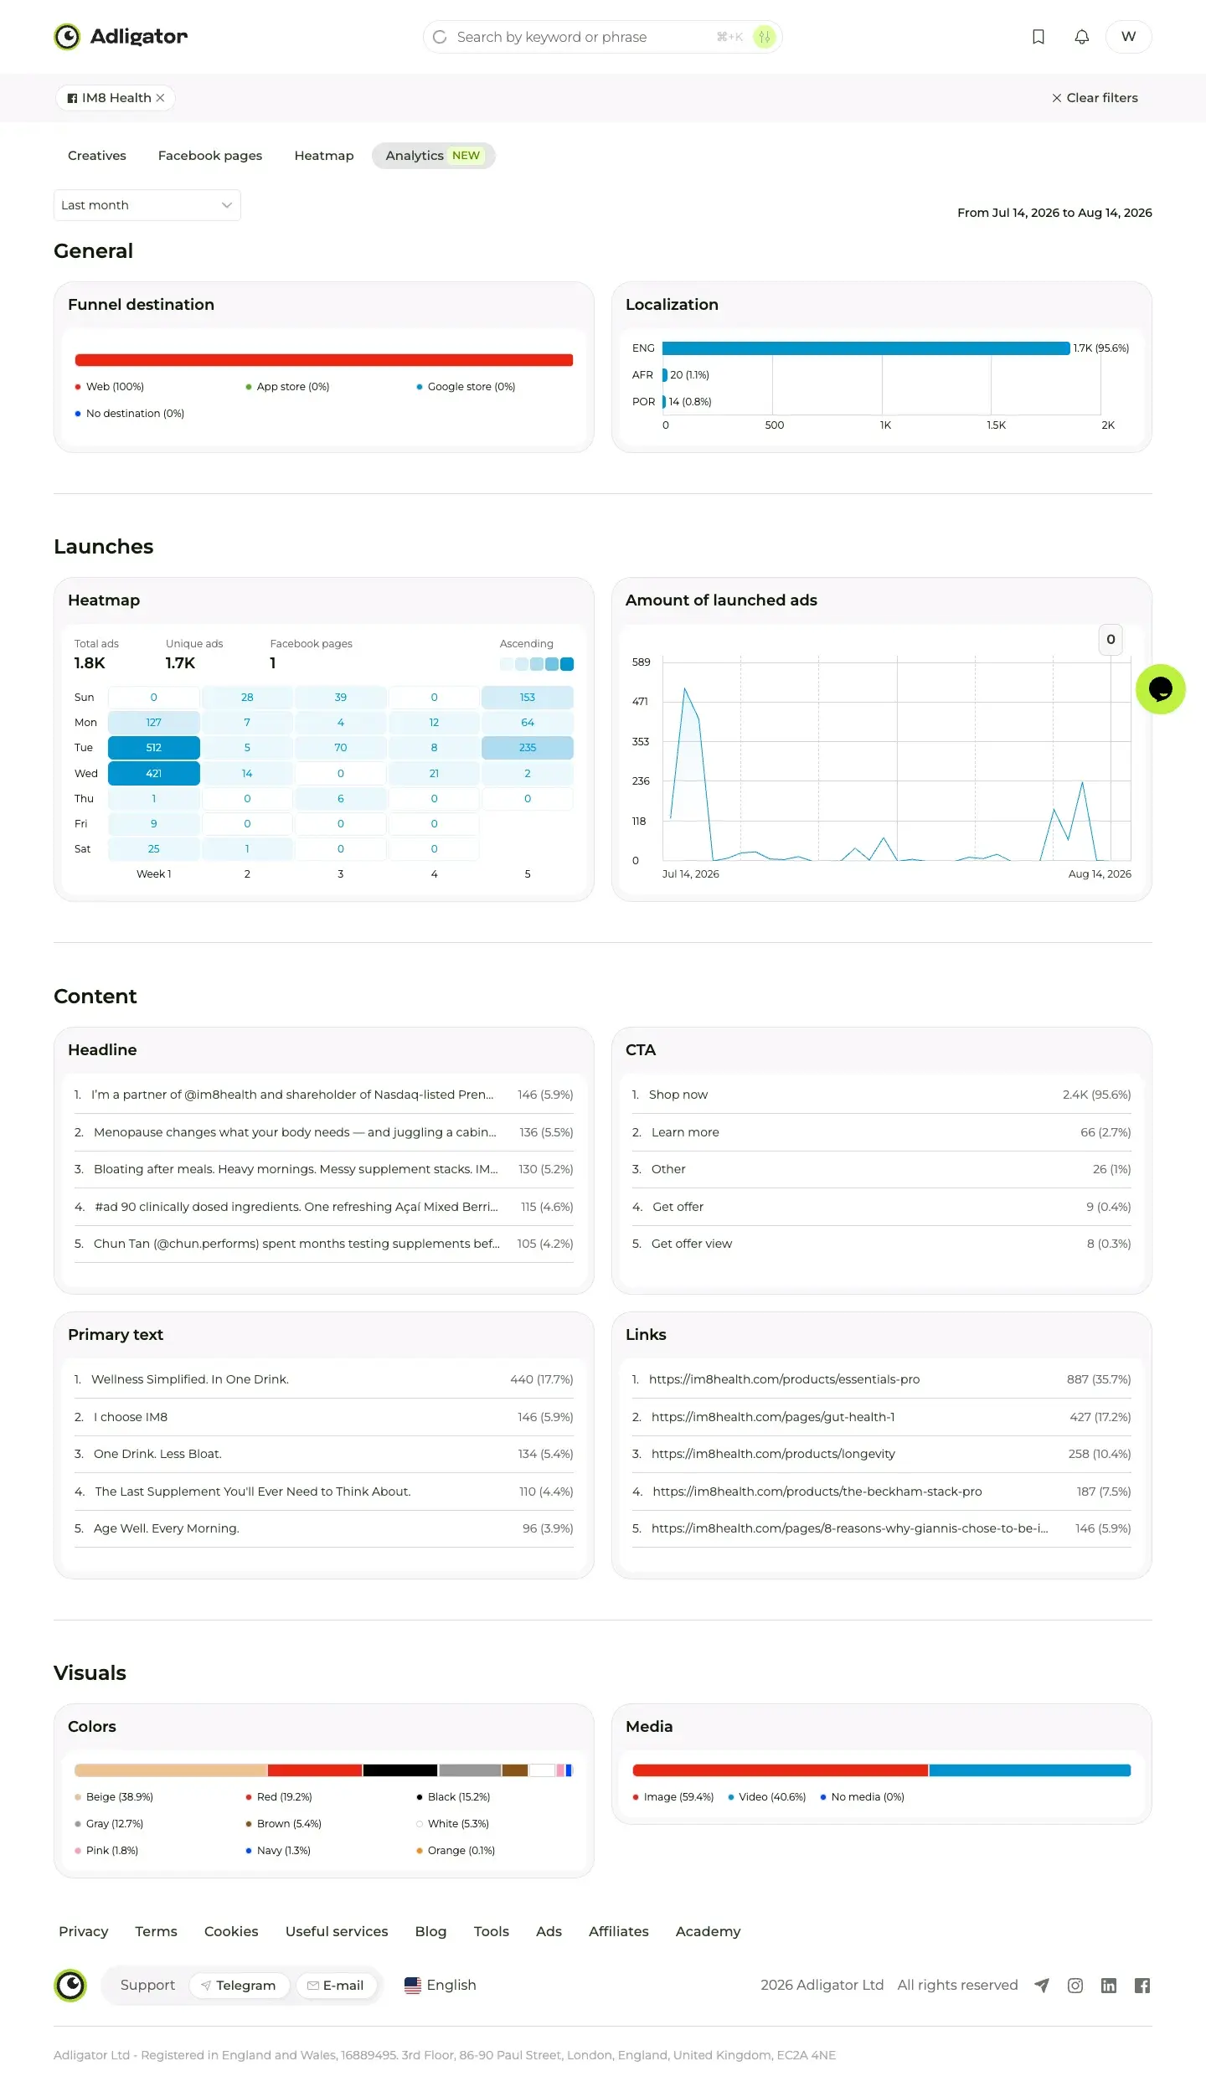Viewport: 1206px width, 2097px height.
Task: Open the products/longevity link
Action: coord(773,1454)
